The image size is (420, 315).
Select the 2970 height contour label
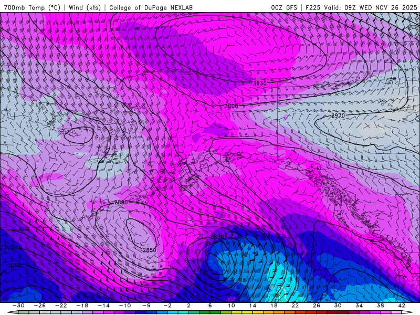(338, 115)
